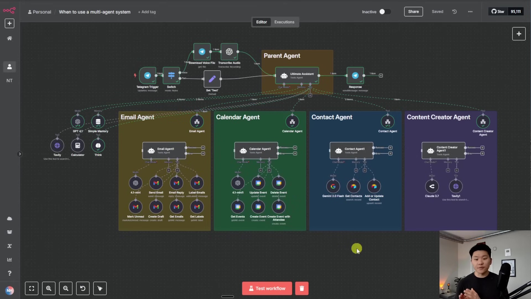Screen dimensions: 531x299
Task: Select the Set 'Text' node
Action: tap(212, 79)
